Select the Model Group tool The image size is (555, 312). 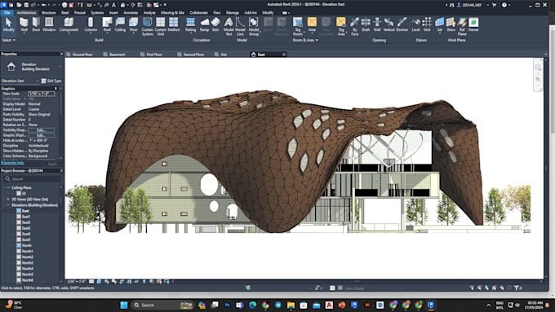click(x=254, y=27)
